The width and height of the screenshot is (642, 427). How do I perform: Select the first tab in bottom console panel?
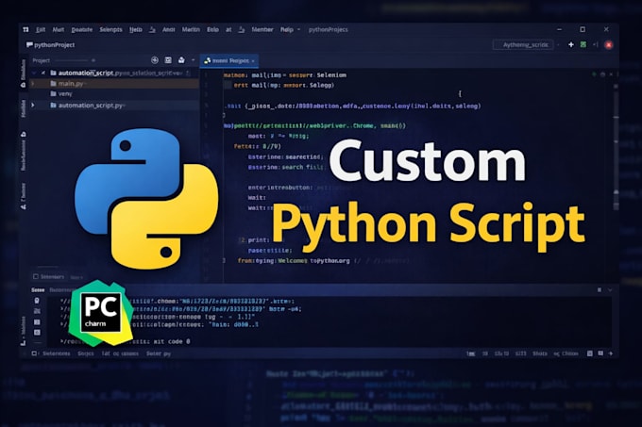(x=38, y=289)
